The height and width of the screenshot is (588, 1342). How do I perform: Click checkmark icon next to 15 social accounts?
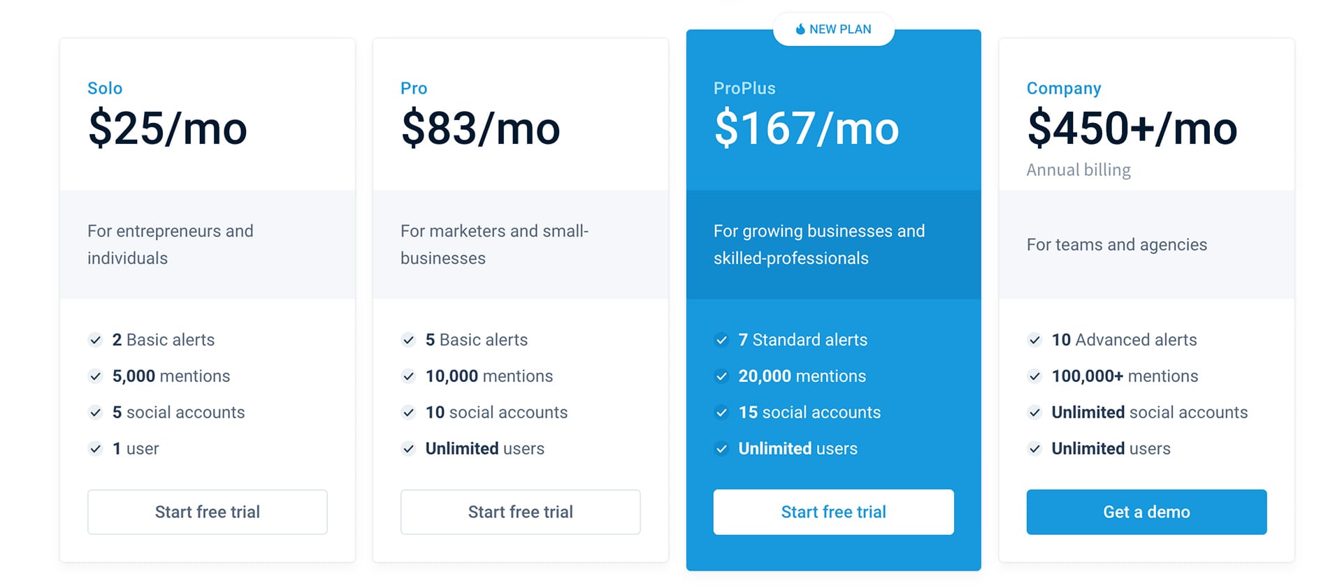coord(722,413)
